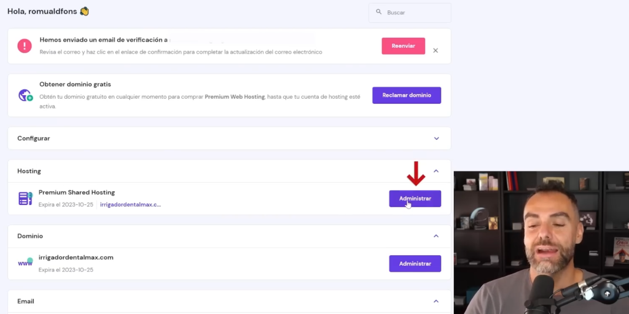Click Administrar for irrigadordentalmax.com domain
Viewport: 629px width, 314px height.
(x=415, y=264)
